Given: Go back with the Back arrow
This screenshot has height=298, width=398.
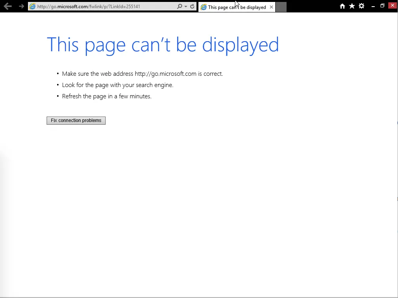Looking at the screenshot, I should click(x=8, y=6).
